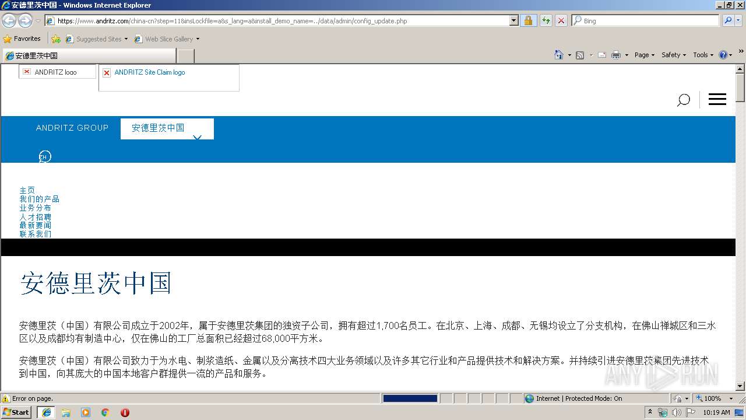Image resolution: width=746 pixels, height=420 pixels.
Task: Click the page loading progress bar
Action: pyautogui.click(x=410, y=398)
